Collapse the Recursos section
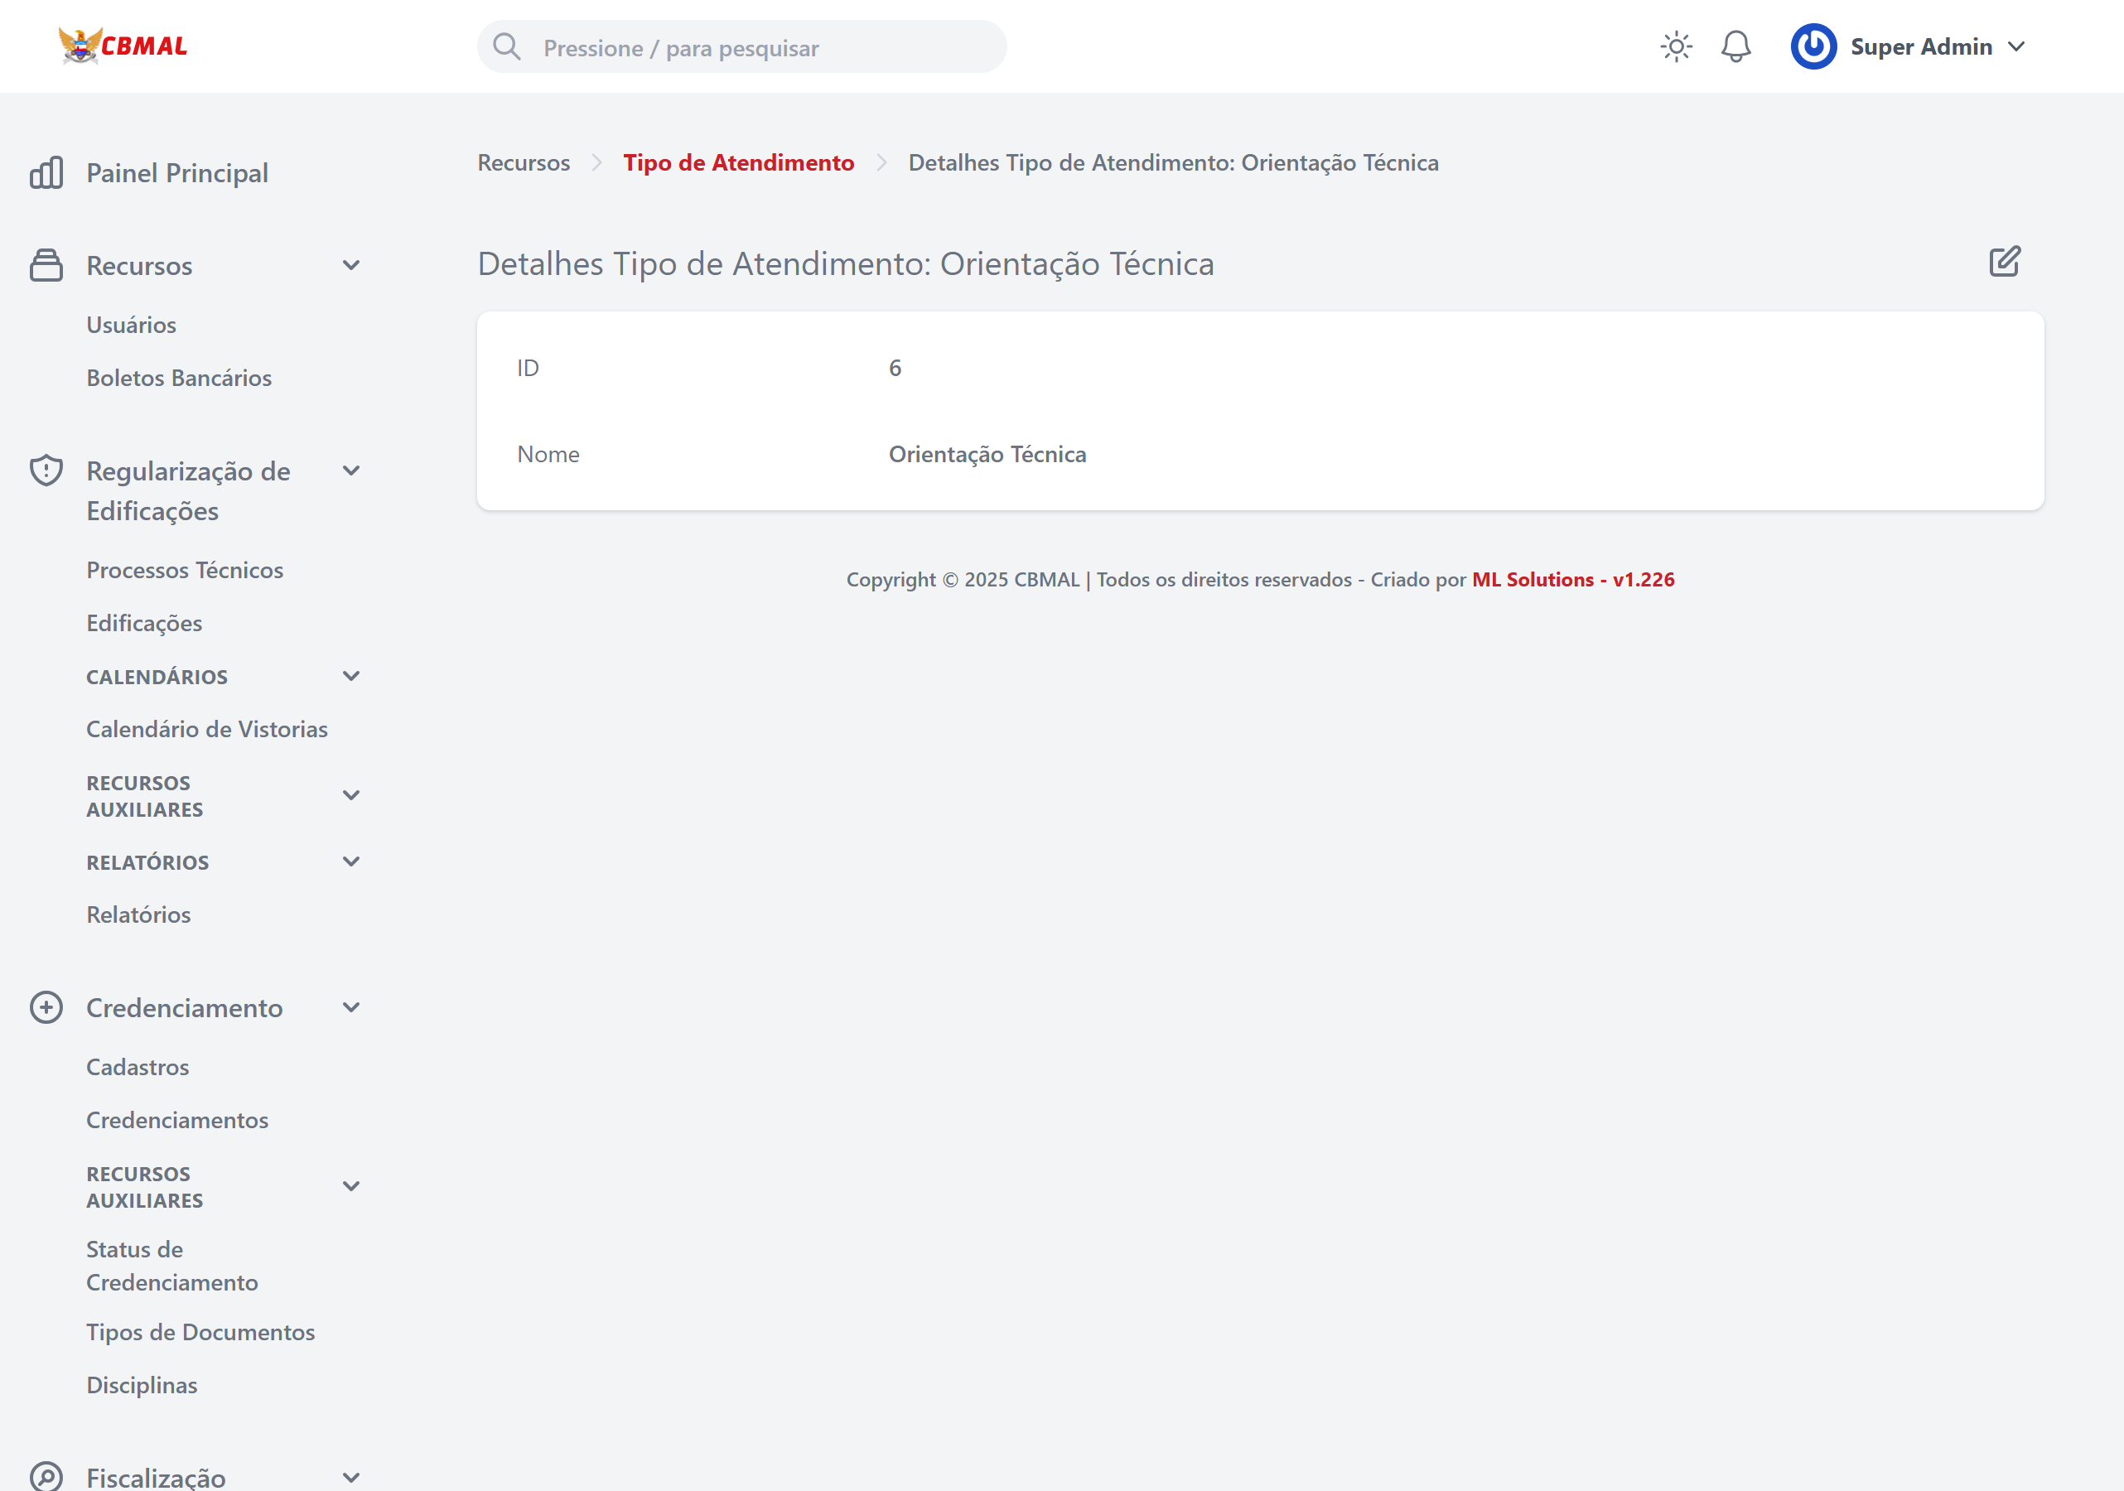 (x=351, y=264)
